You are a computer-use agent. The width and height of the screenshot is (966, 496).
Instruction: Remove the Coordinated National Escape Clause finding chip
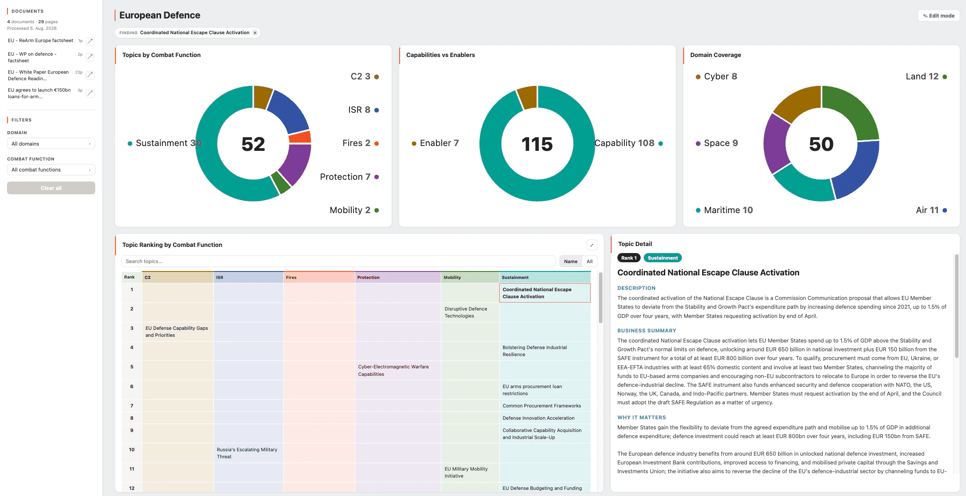[x=255, y=33]
